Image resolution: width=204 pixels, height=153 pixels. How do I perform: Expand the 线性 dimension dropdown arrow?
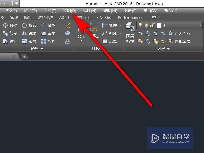(x=120, y=25)
